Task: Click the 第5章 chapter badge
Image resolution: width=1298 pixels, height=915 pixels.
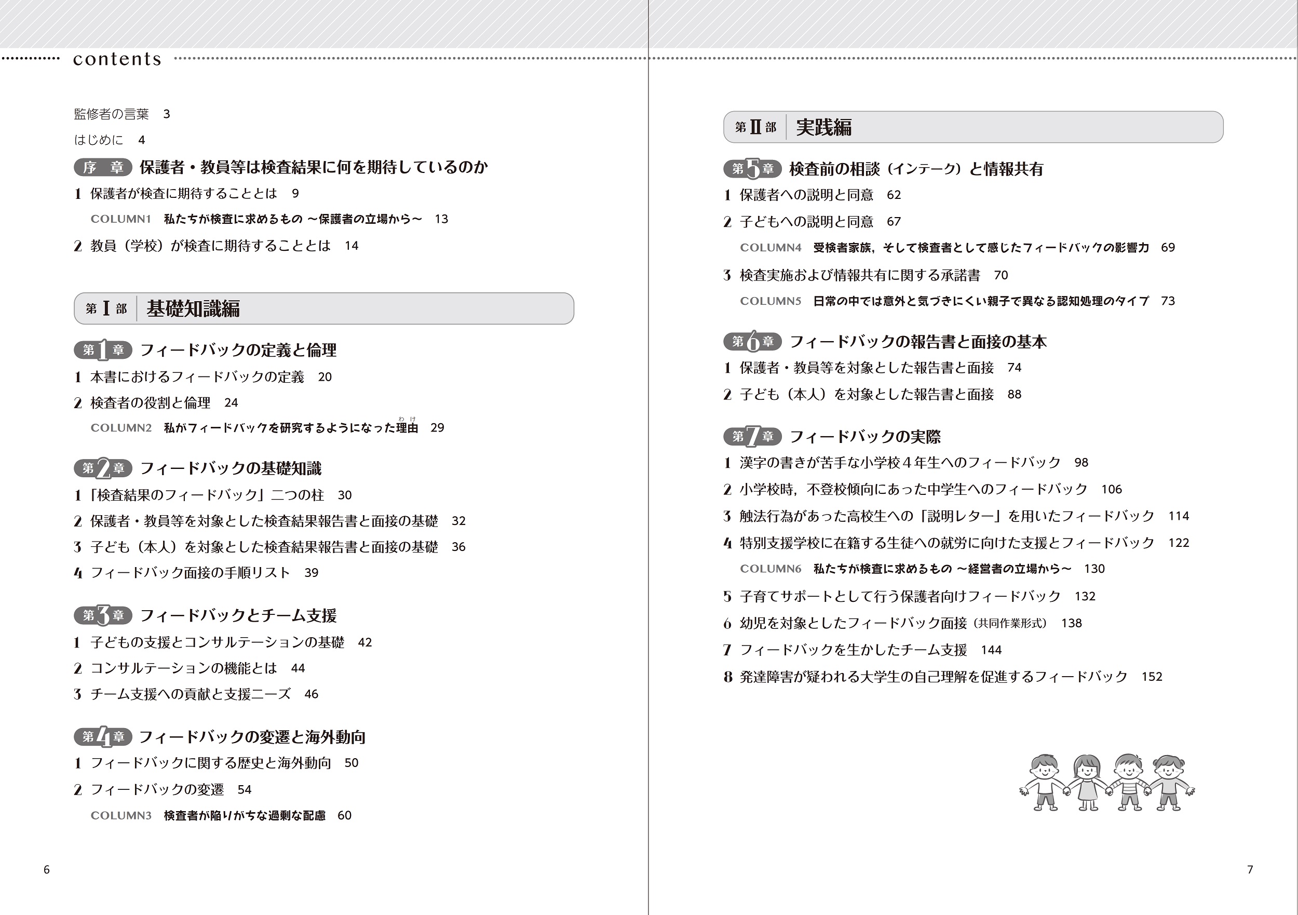Action: click(x=752, y=169)
